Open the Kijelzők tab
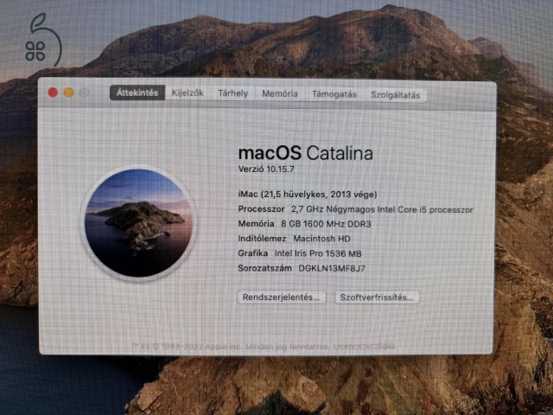 tap(188, 93)
